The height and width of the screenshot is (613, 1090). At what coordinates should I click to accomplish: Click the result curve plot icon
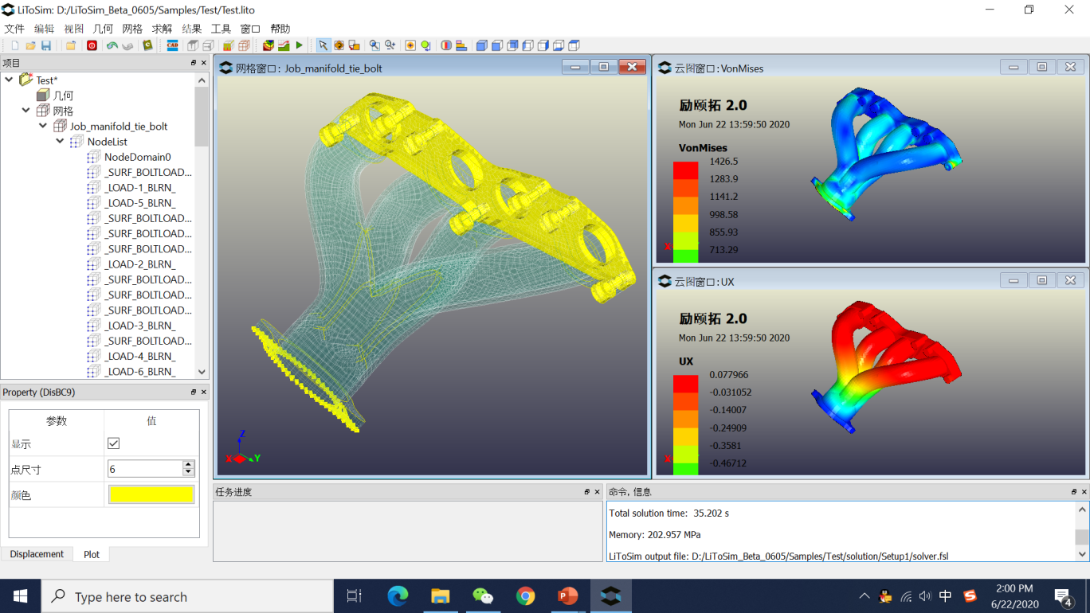click(x=284, y=45)
